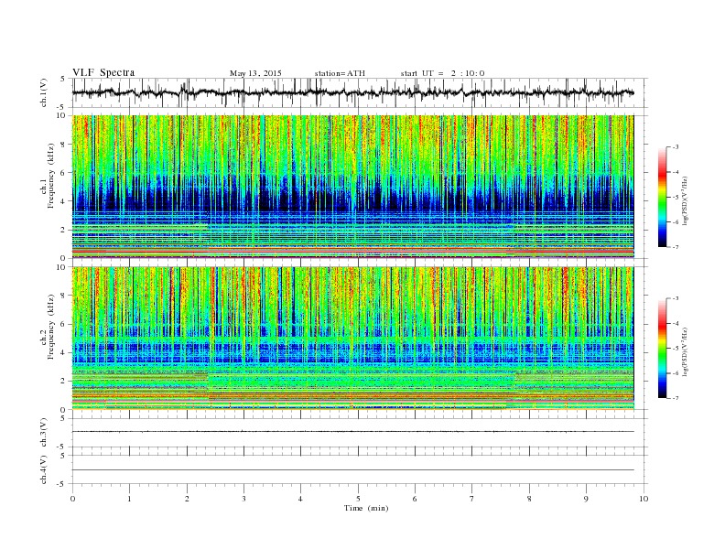Click the ch.3(V) axis label
This screenshot has width=725, height=560.
[44, 433]
